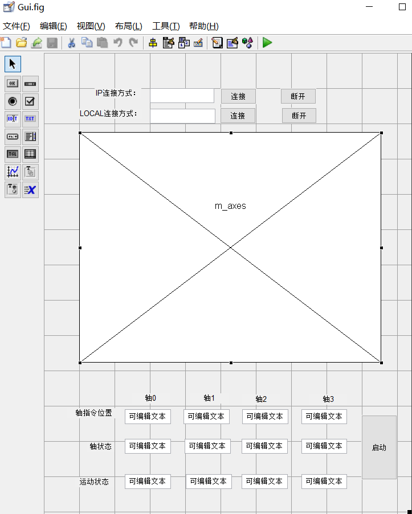This screenshot has height=514, width=412.
Task: Click the Copy toolbar icon
Action: [87, 43]
